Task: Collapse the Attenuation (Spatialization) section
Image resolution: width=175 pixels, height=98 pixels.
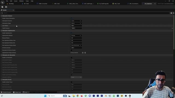Action: 1,31
